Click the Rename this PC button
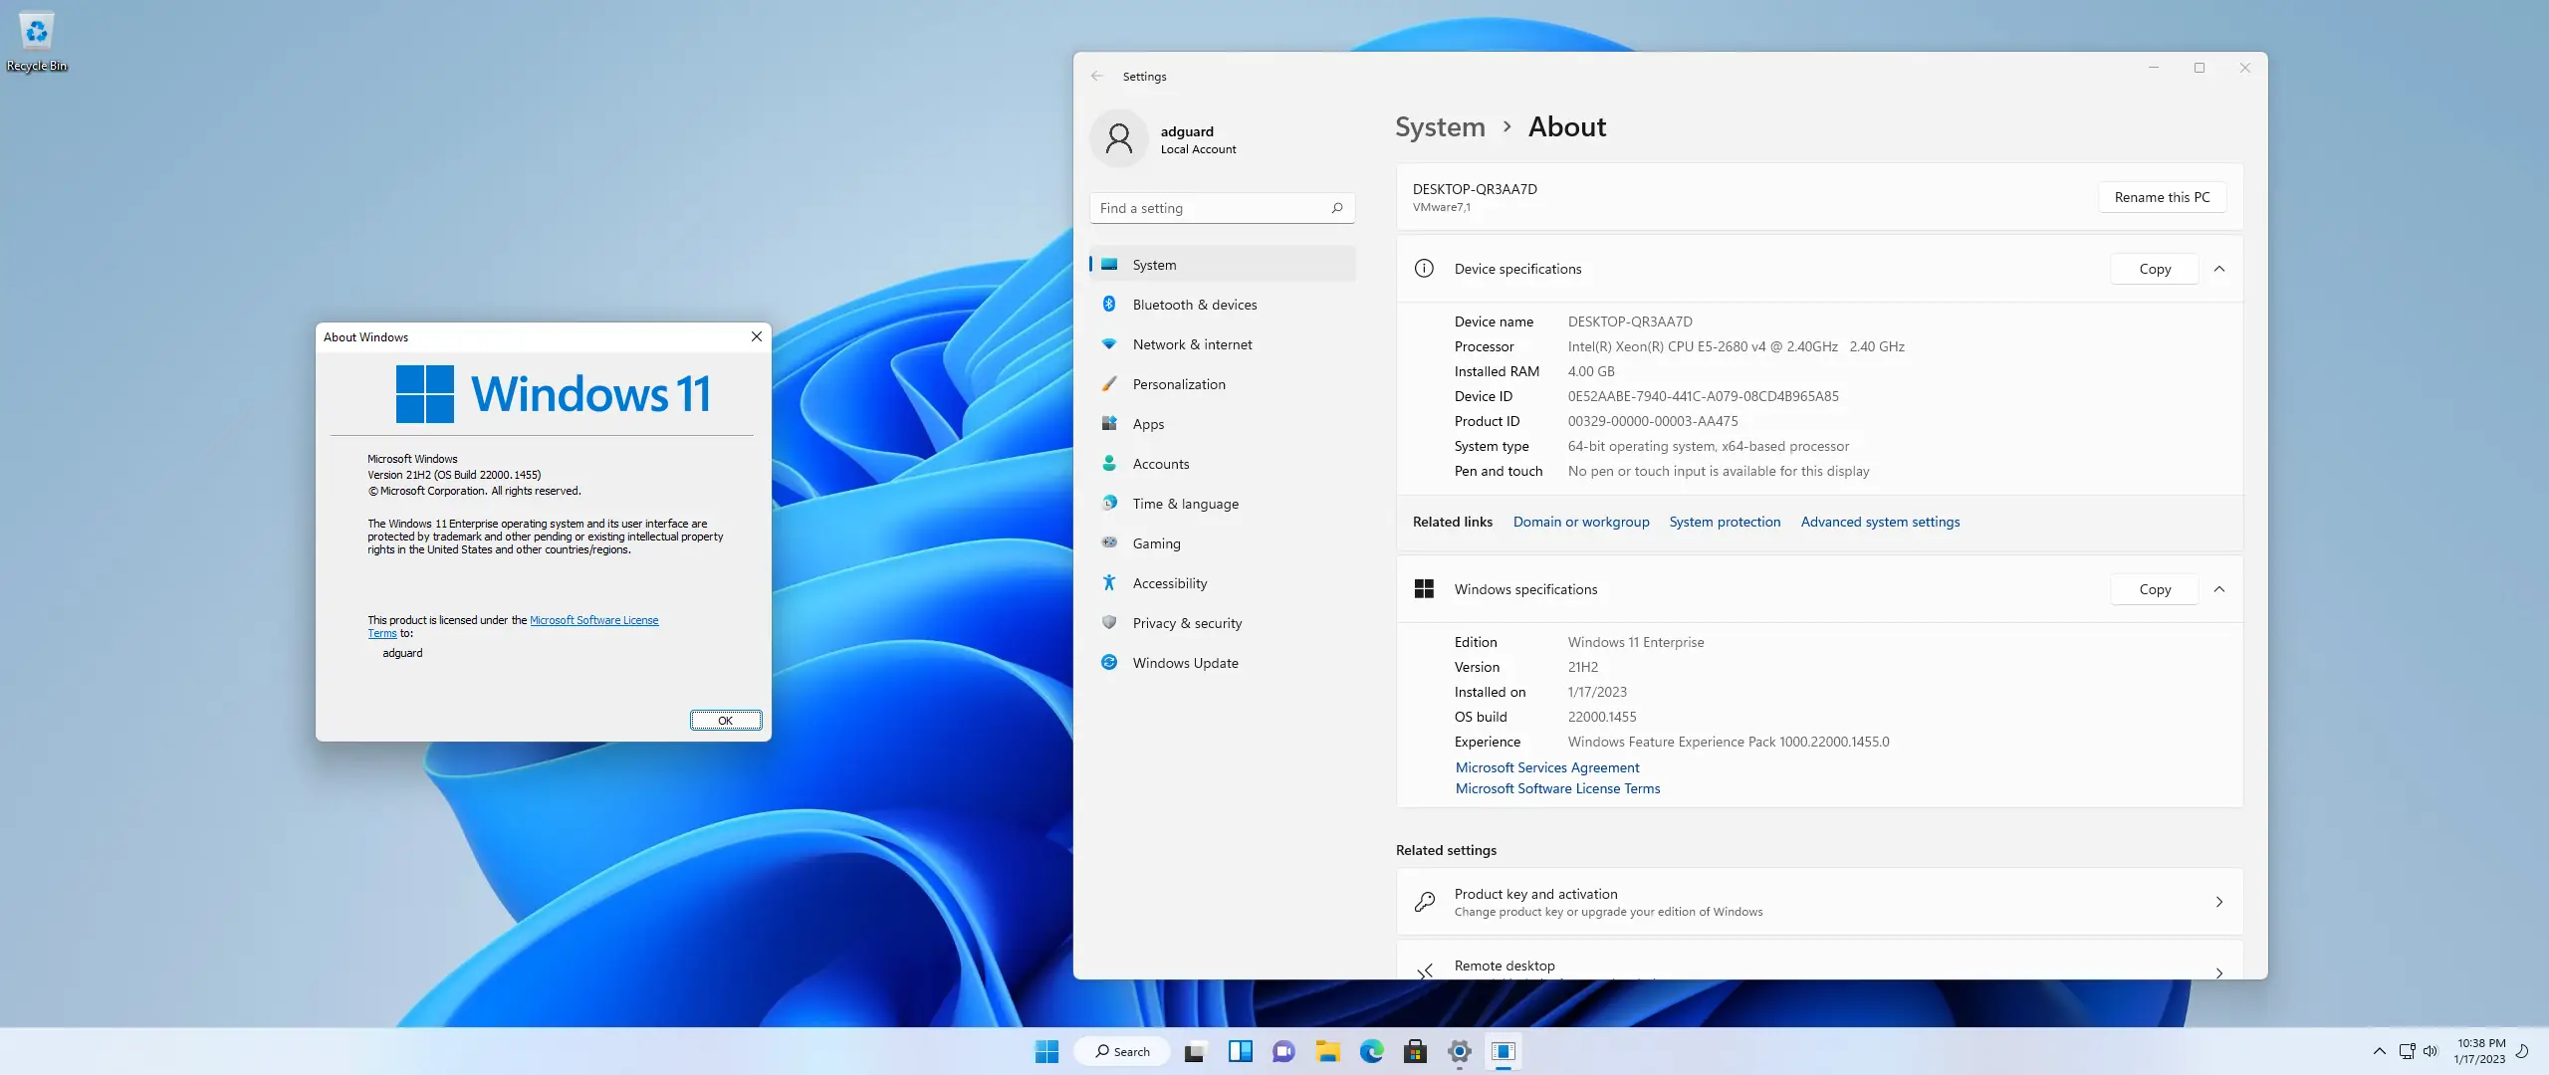2549x1075 pixels. click(2162, 196)
